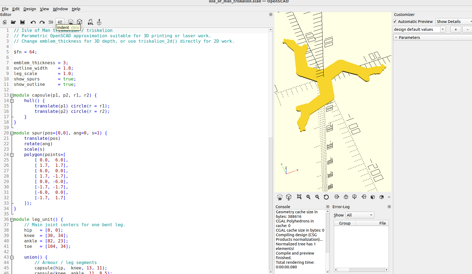This screenshot has width=472, height=274.
Task: Collapse the module capsule code fold
Action: click(12, 95)
